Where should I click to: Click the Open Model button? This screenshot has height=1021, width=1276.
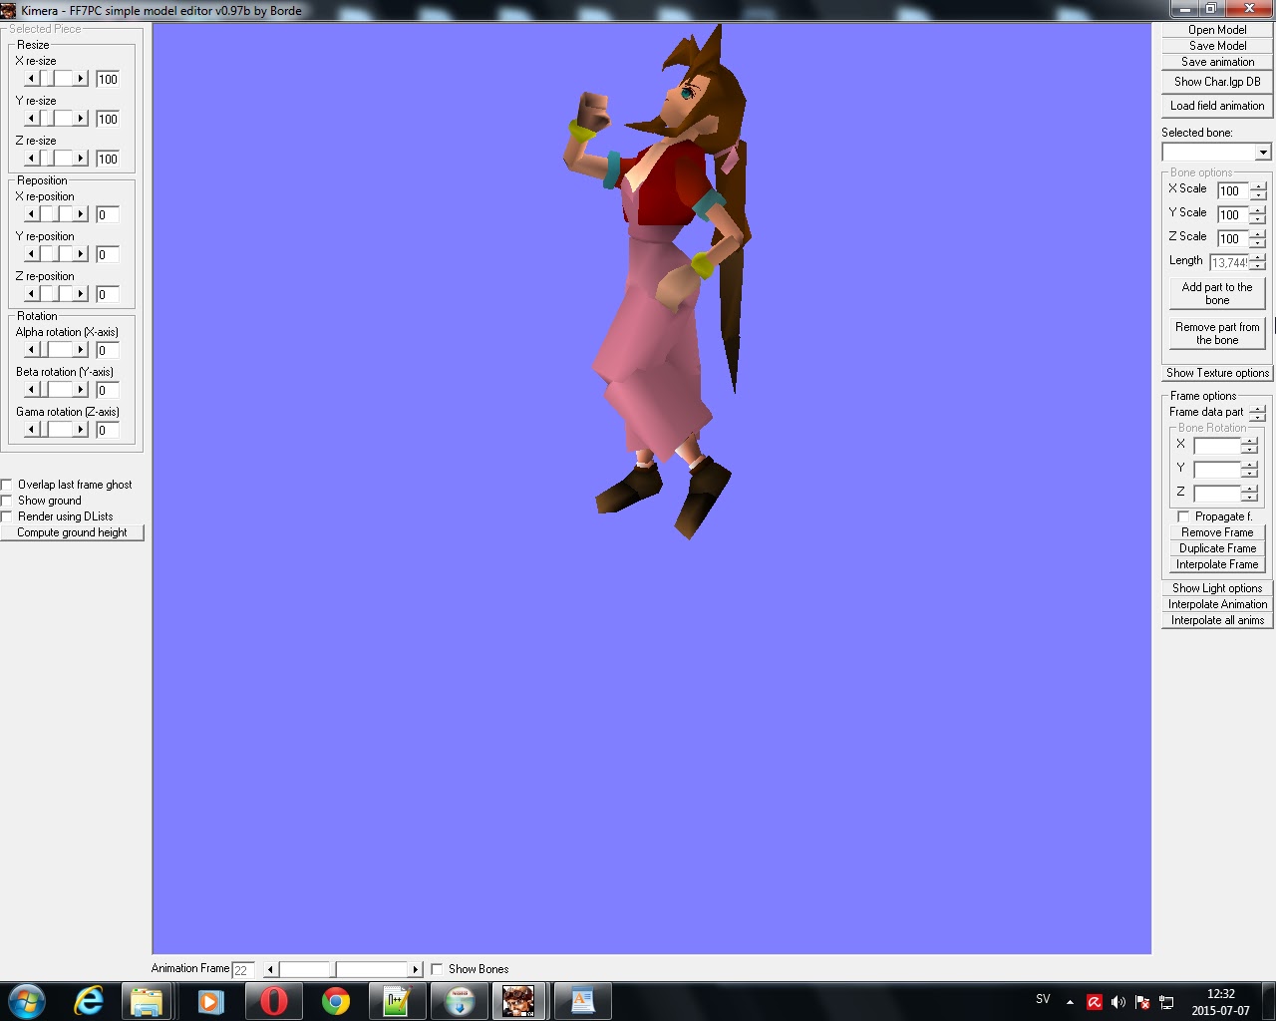(x=1217, y=30)
